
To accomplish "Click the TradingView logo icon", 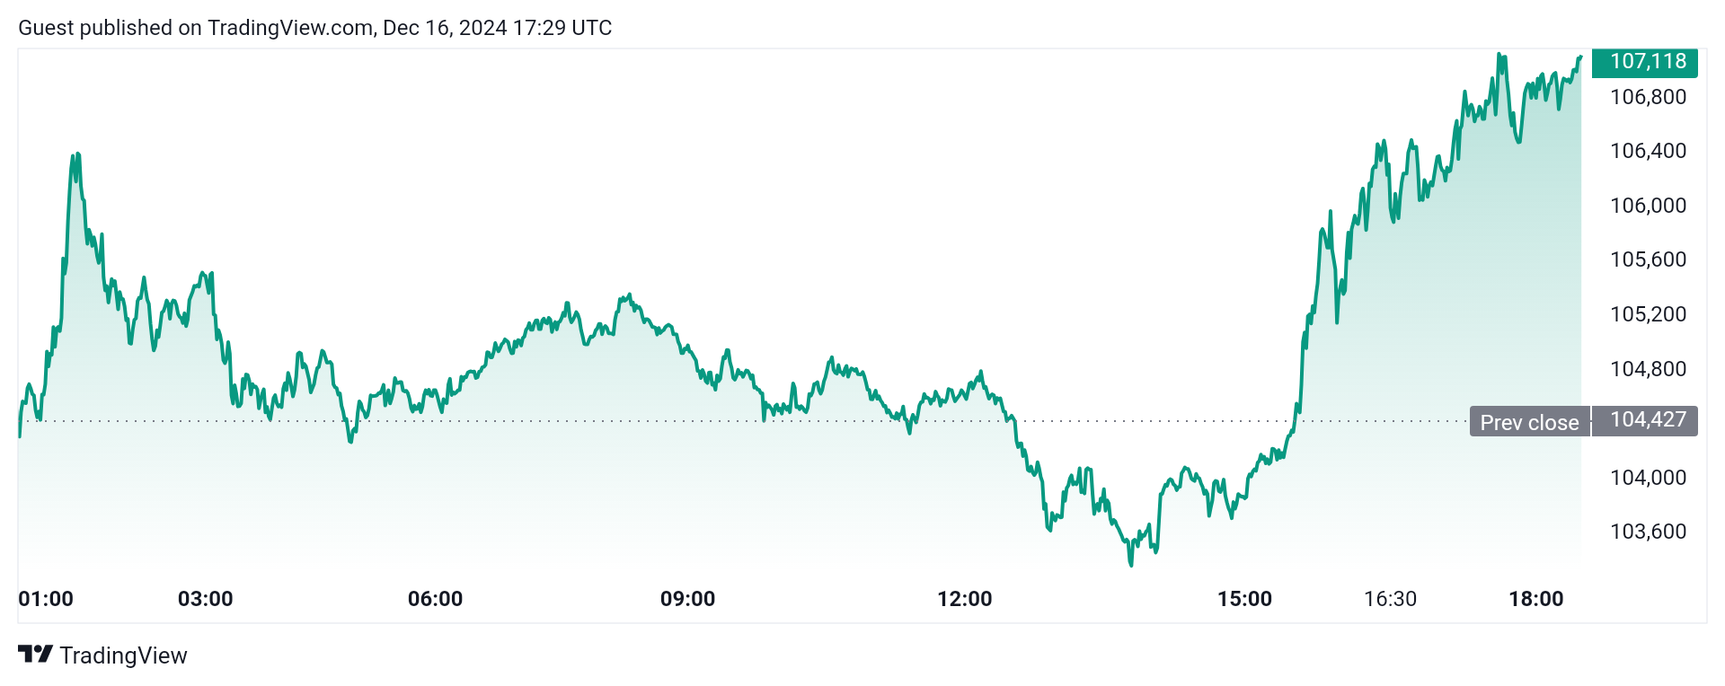I will click(x=36, y=655).
